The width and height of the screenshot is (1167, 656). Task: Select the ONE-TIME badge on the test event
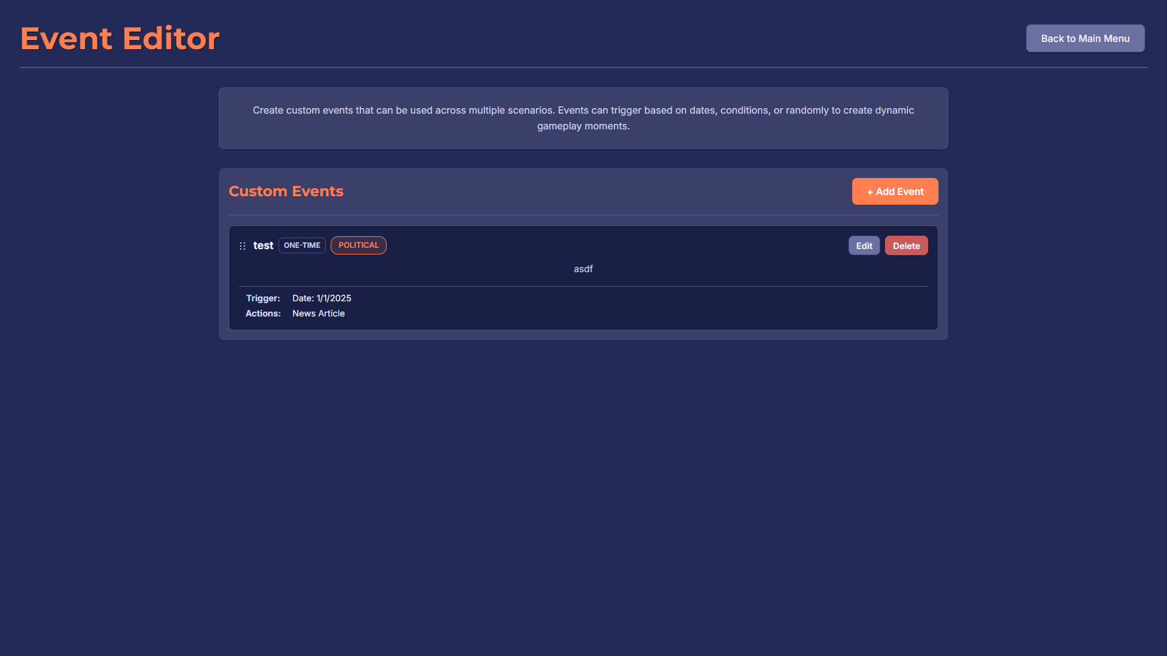pyautogui.click(x=301, y=245)
